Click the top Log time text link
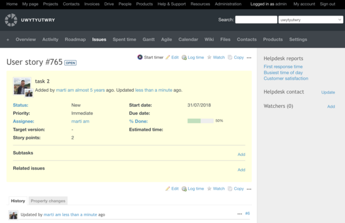 point(196,57)
